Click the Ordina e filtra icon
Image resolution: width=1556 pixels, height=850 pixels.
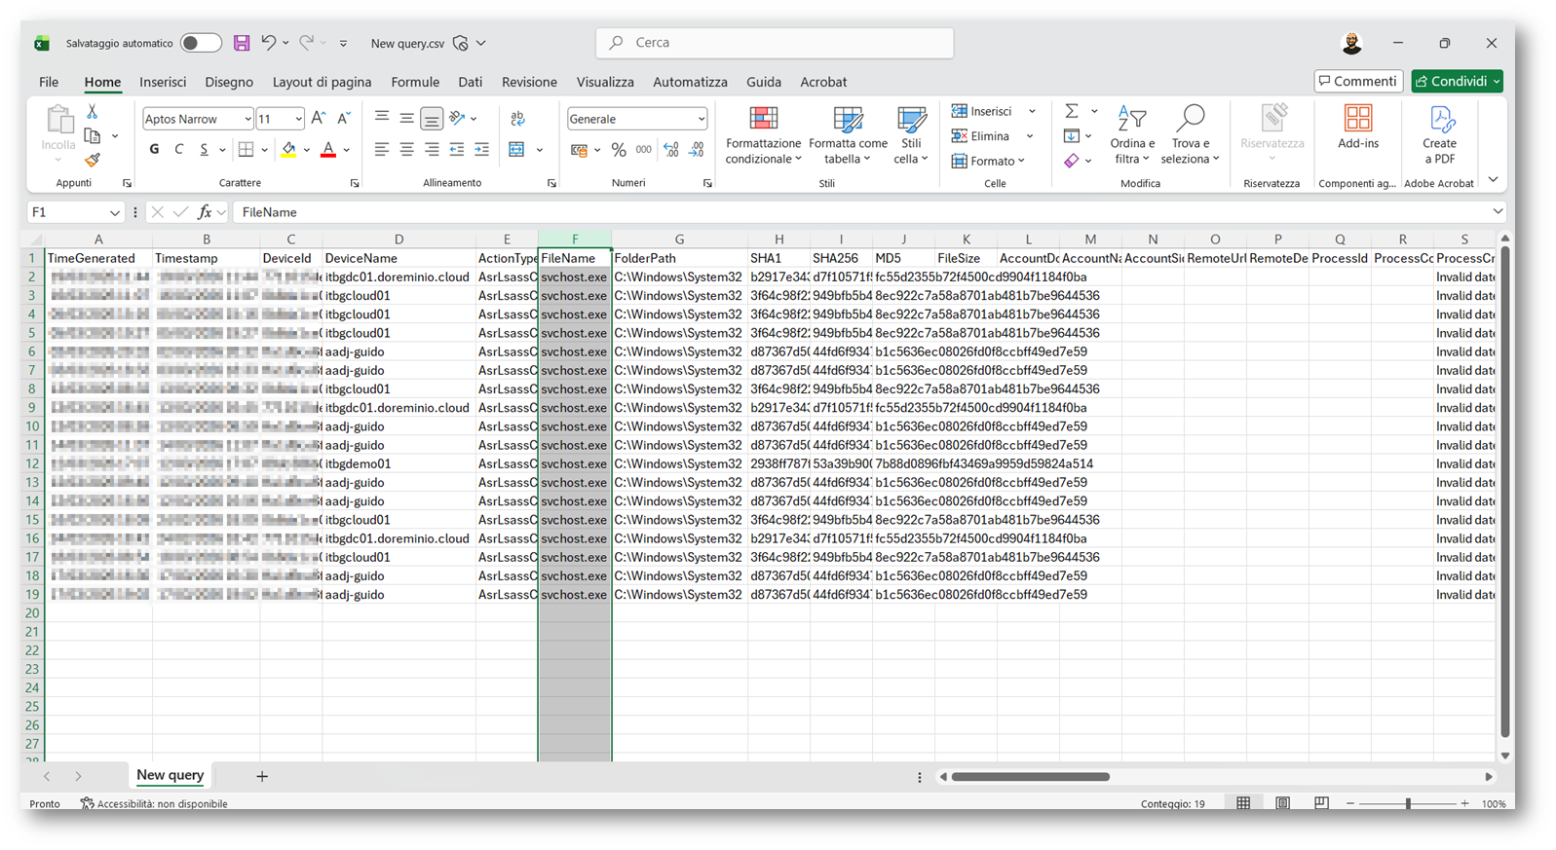(x=1131, y=120)
